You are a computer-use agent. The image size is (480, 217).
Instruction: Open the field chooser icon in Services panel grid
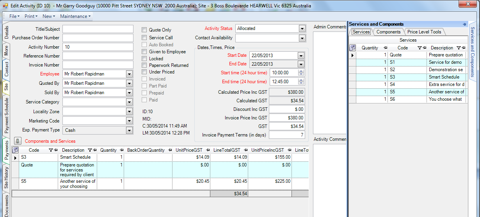point(352,47)
